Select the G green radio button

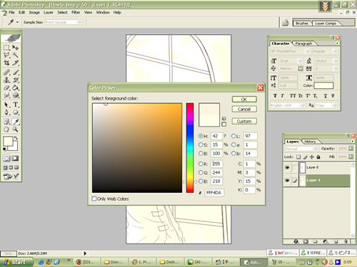tap(201, 172)
